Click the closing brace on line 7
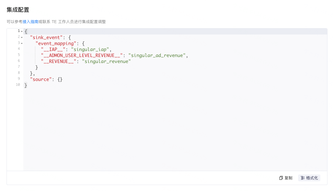 (37, 68)
